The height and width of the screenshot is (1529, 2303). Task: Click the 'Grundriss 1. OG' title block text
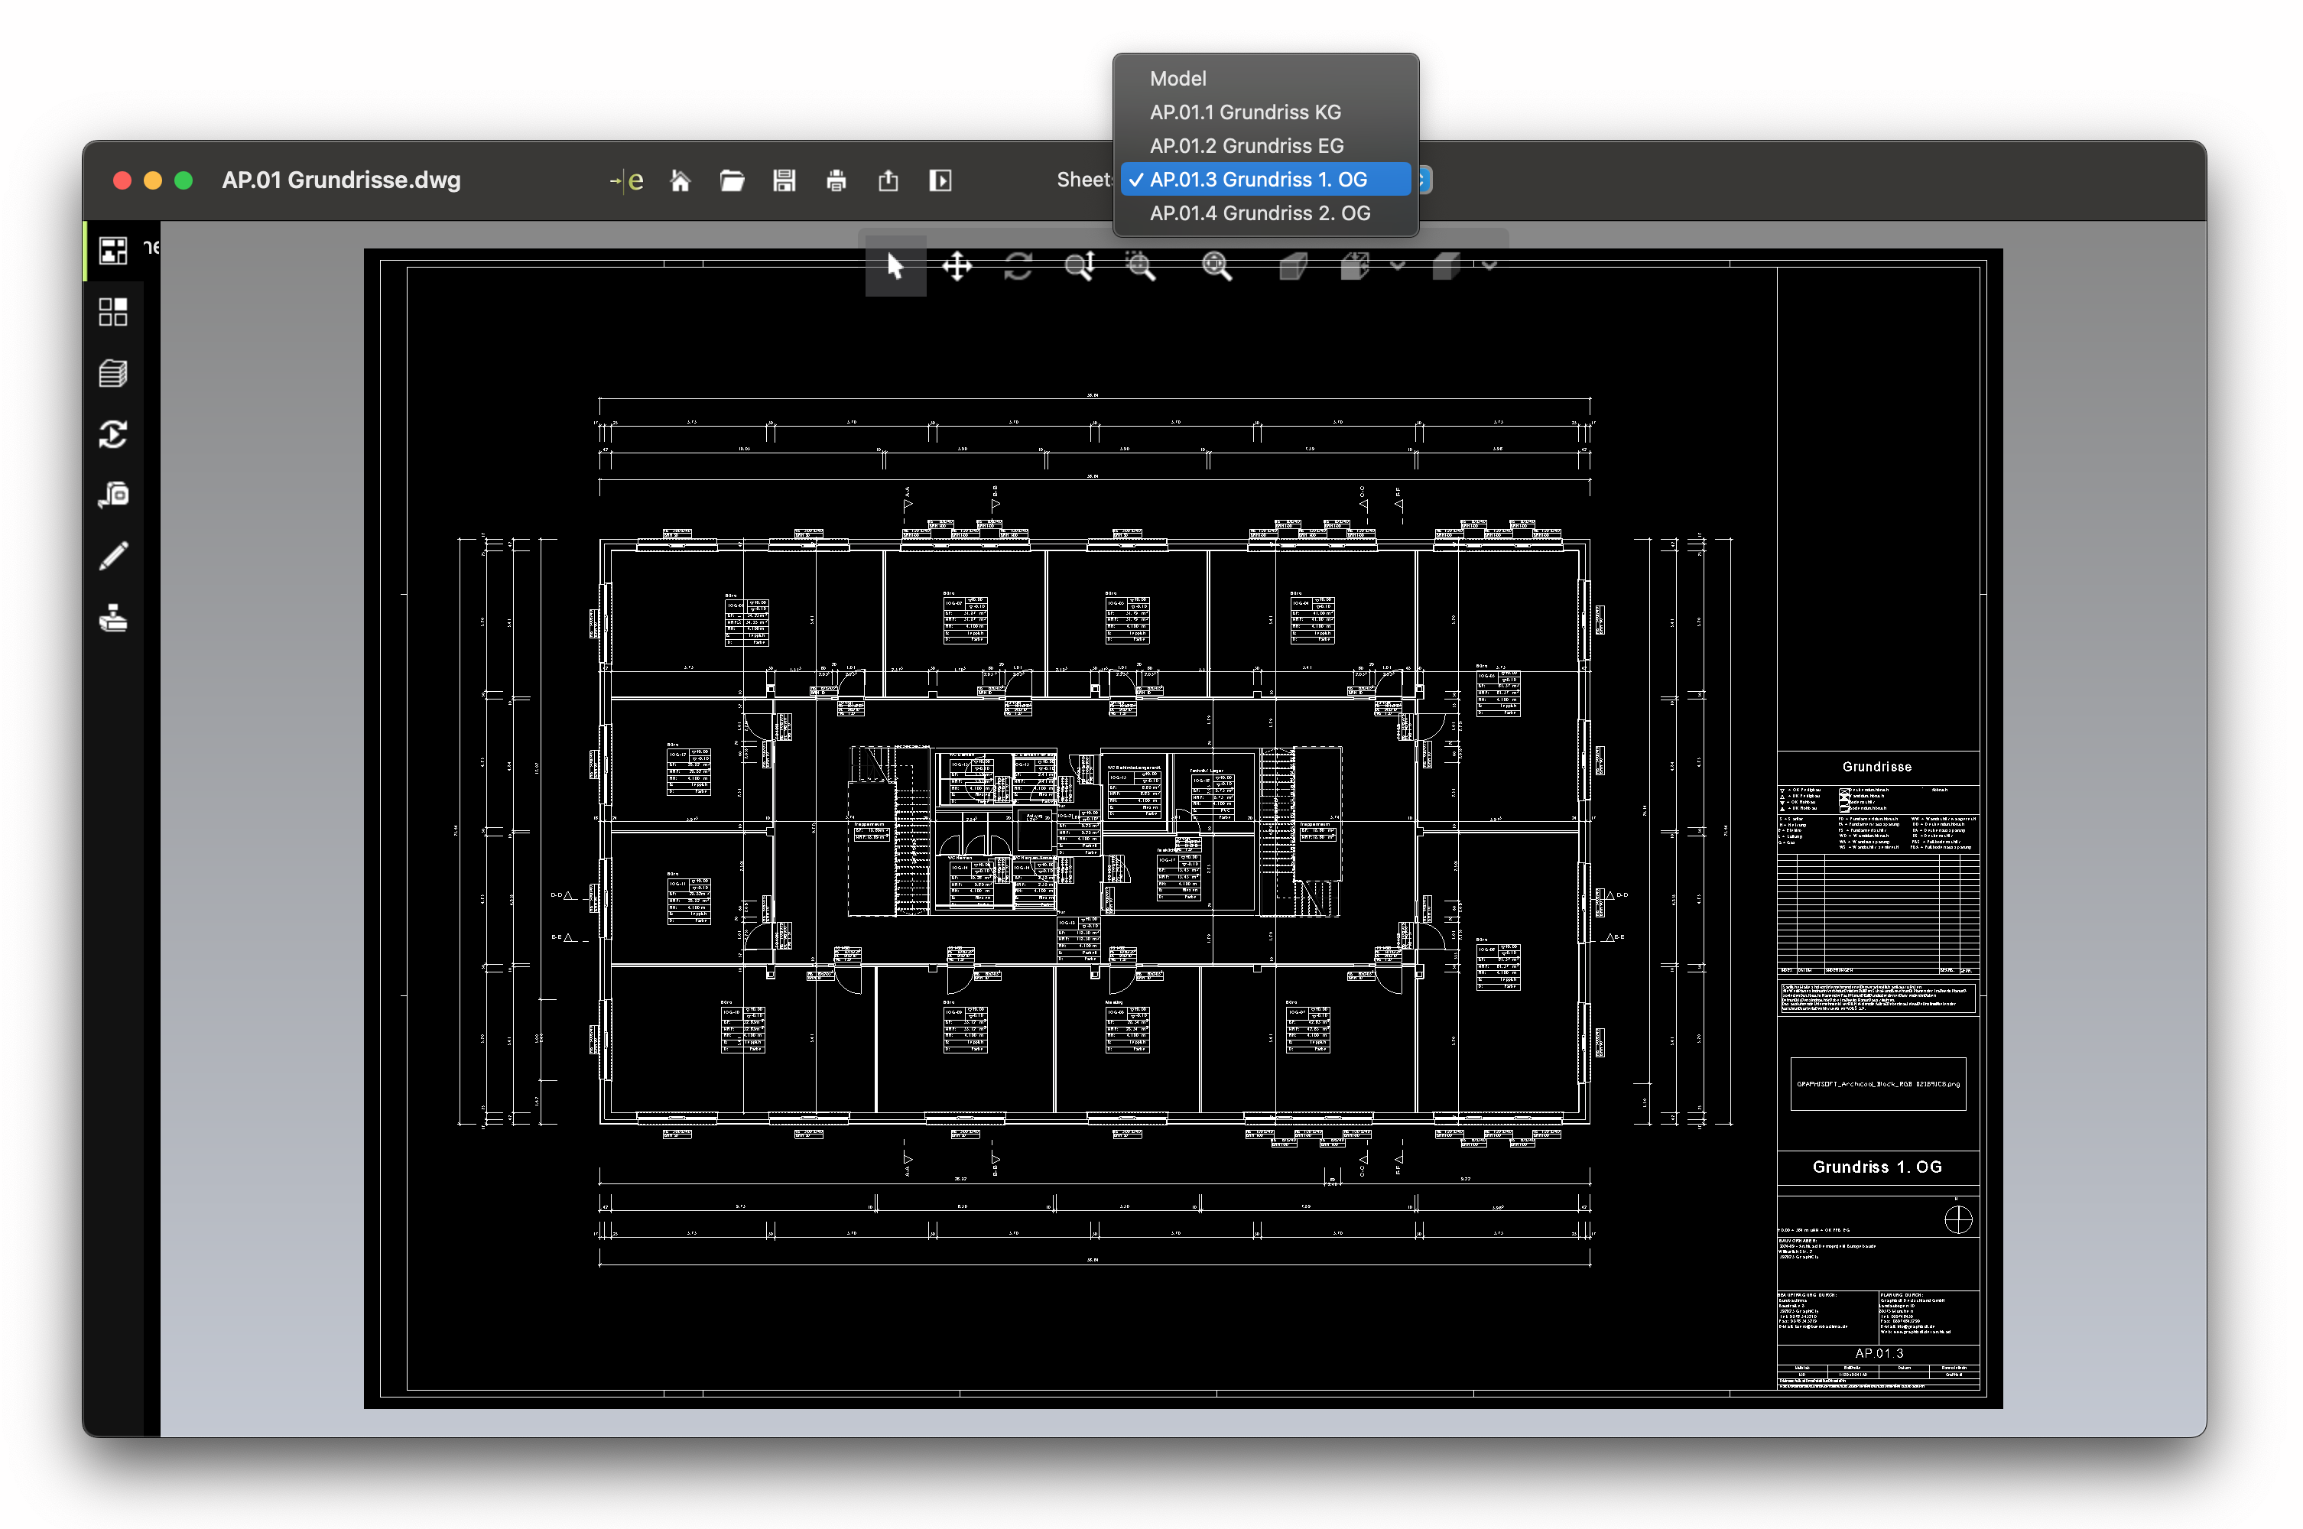click(x=1876, y=1167)
